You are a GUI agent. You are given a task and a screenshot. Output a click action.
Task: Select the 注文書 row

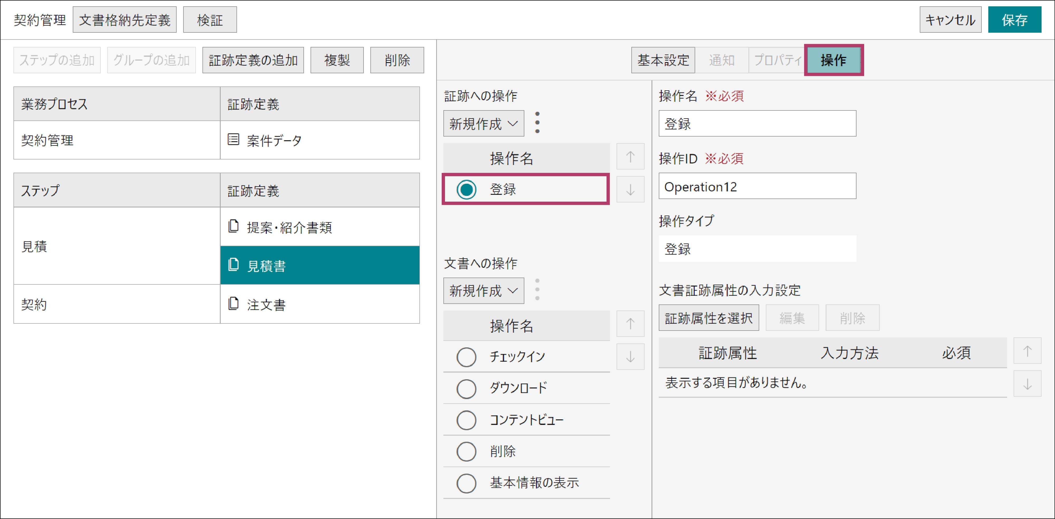320,304
